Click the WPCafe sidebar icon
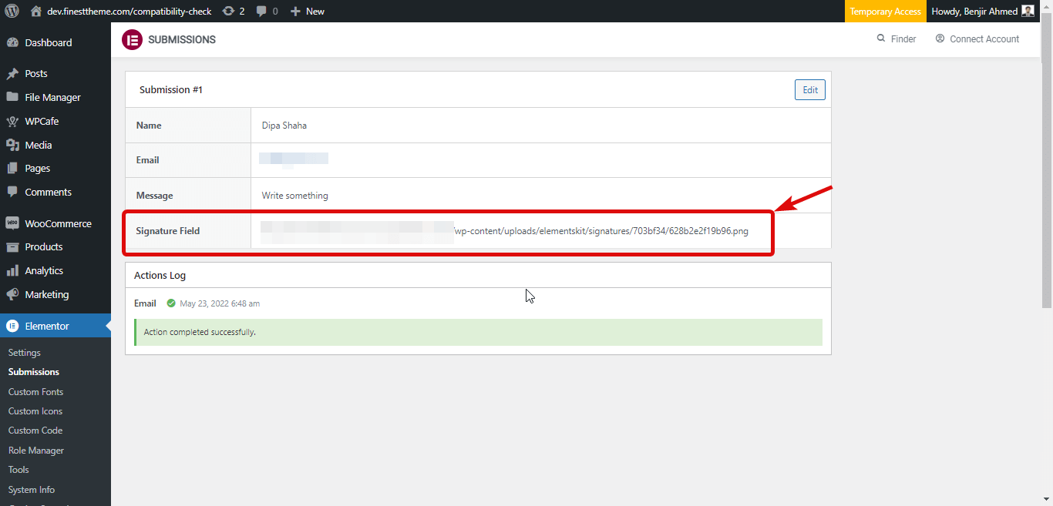This screenshot has width=1053, height=506. 12,122
